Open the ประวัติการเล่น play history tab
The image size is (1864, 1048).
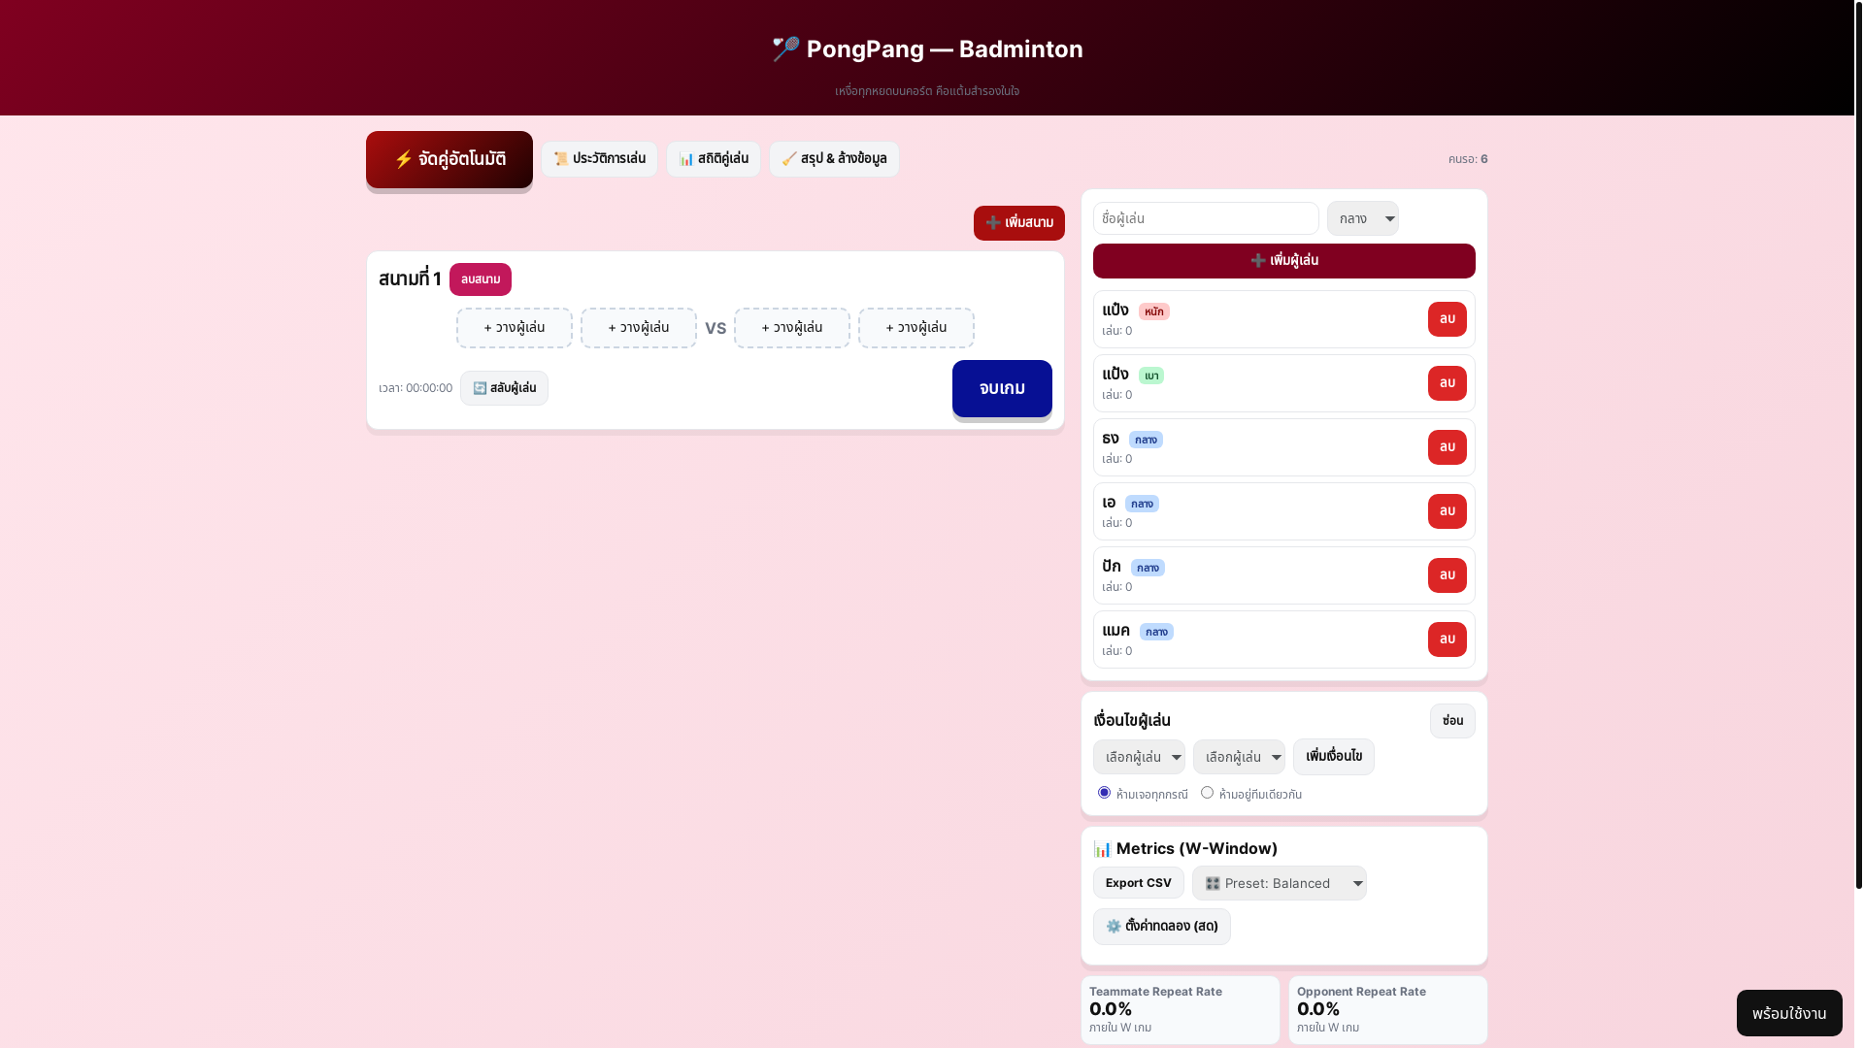click(x=599, y=159)
